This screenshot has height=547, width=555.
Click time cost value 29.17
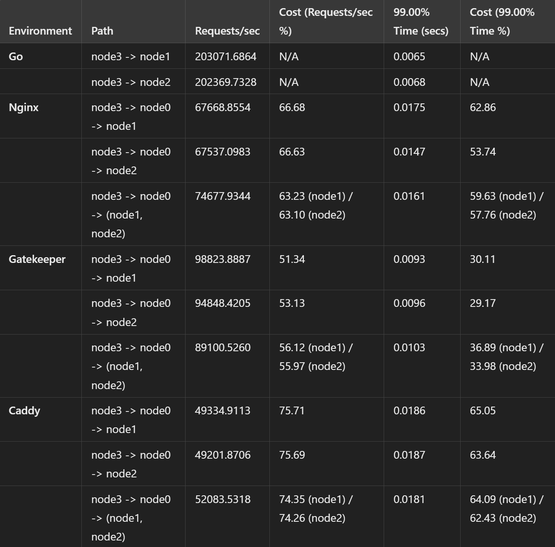pos(483,303)
